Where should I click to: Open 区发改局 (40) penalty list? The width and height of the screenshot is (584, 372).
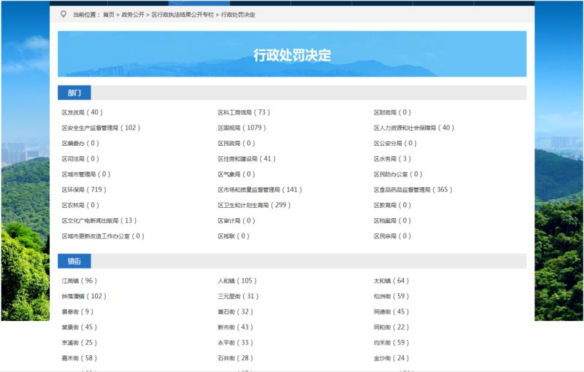coord(82,113)
